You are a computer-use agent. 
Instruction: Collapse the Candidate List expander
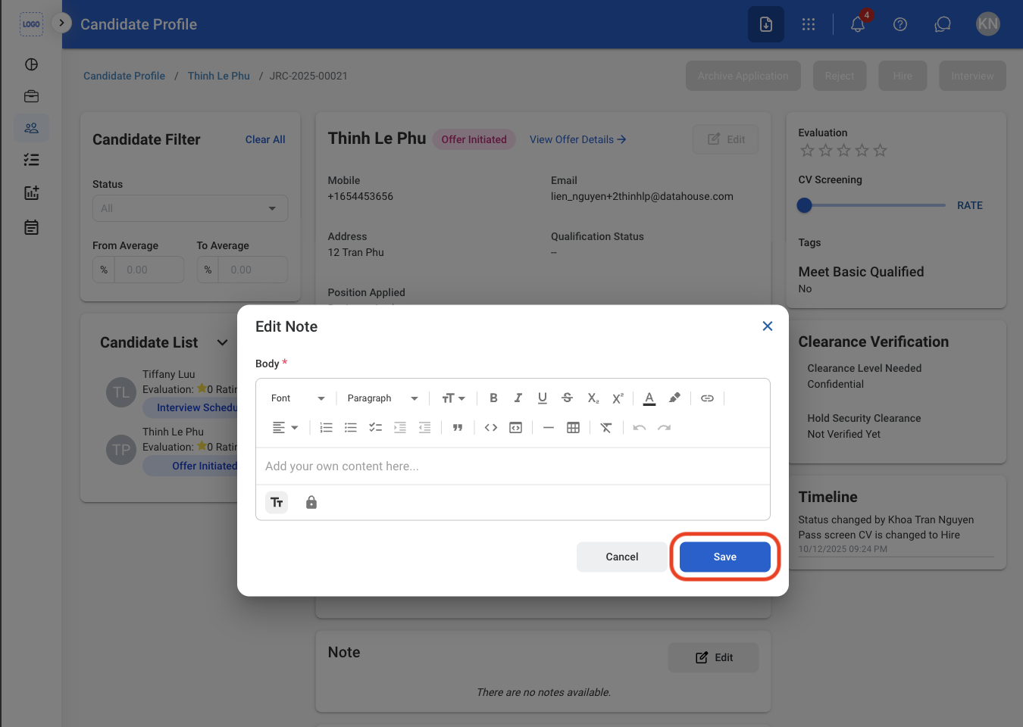222,342
